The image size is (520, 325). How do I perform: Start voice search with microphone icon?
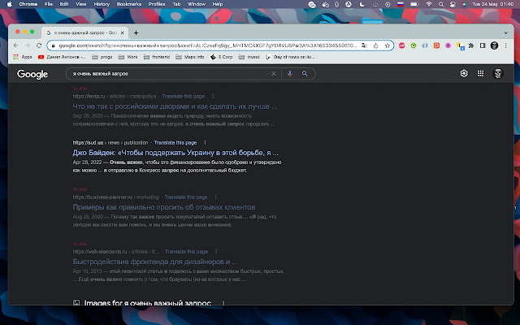tap(290, 74)
